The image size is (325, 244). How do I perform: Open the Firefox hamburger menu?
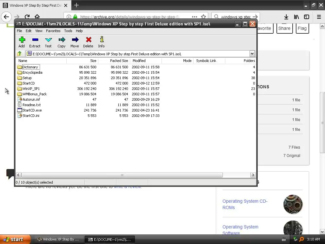(319, 17)
